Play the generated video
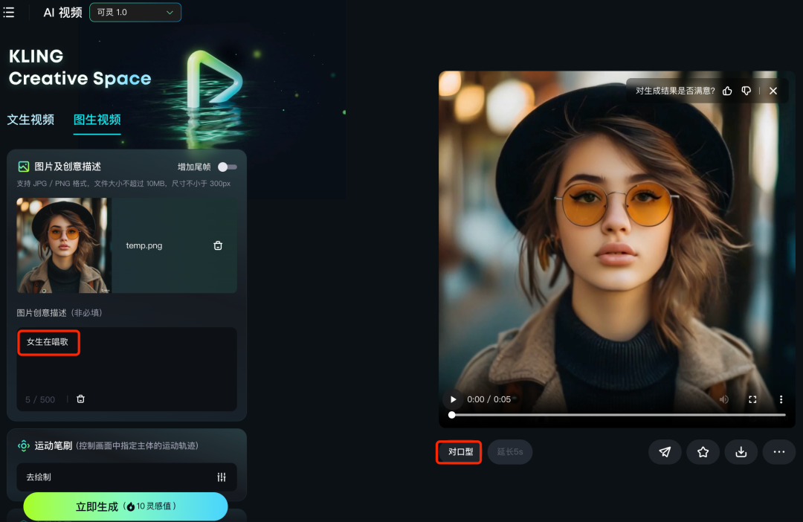 tap(454, 399)
